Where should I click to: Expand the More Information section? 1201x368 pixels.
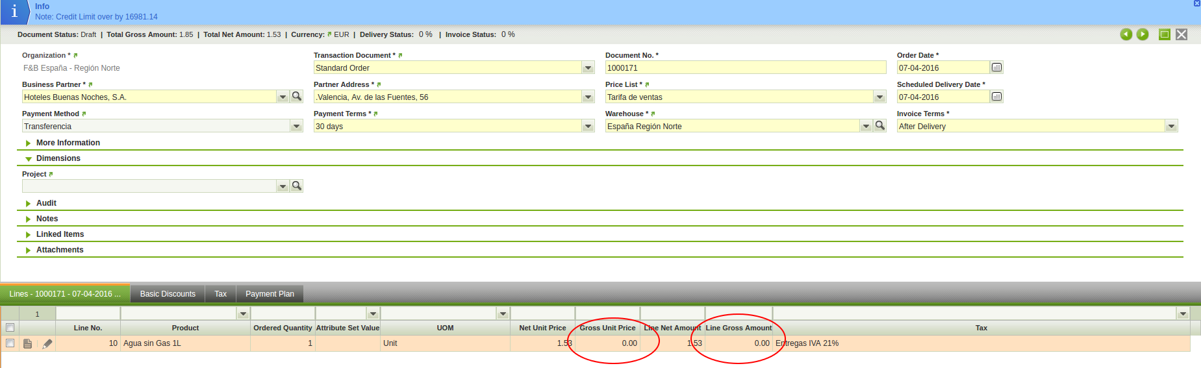tap(68, 143)
